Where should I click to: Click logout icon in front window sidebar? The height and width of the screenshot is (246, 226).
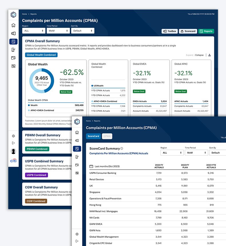tap(77, 241)
